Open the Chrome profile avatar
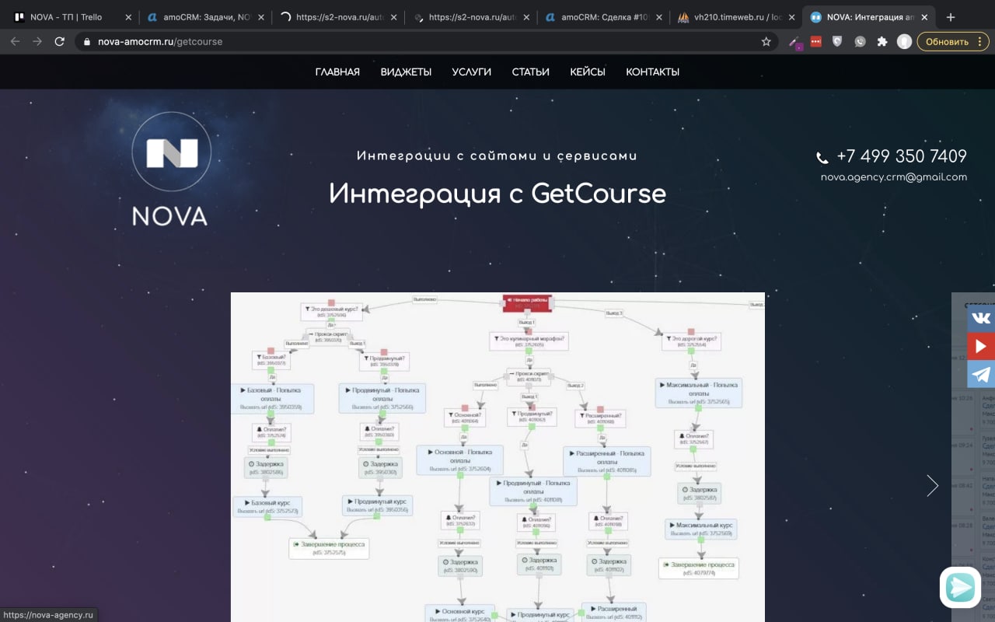Image resolution: width=995 pixels, height=622 pixels. (x=904, y=42)
